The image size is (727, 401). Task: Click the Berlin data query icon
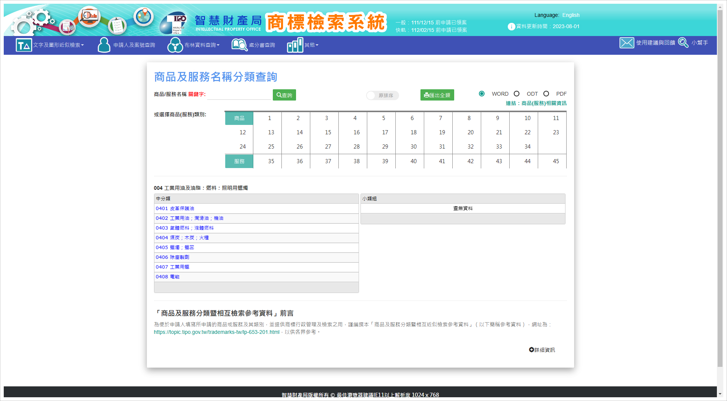click(x=175, y=45)
